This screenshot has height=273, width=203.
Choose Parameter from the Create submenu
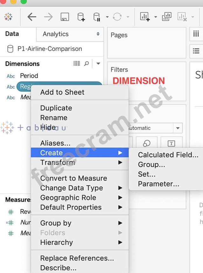point(158,184)
